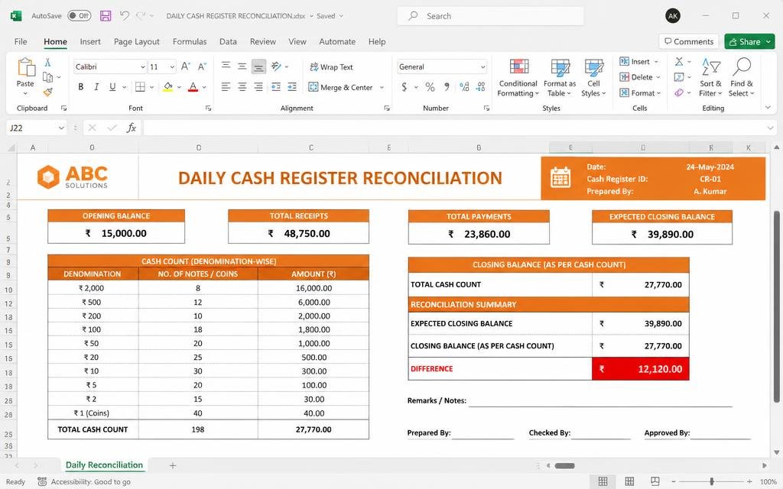The width and height of the screenshot is (783, 489).
Task: Click Decrease Decimal icon
Action: click(x=480, y=87)
